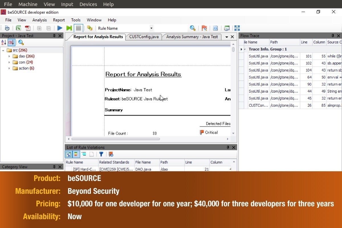Viewport: 342px width, 228px height.
Task: Select the DAO.java violation row
Action: pos(148,169)
